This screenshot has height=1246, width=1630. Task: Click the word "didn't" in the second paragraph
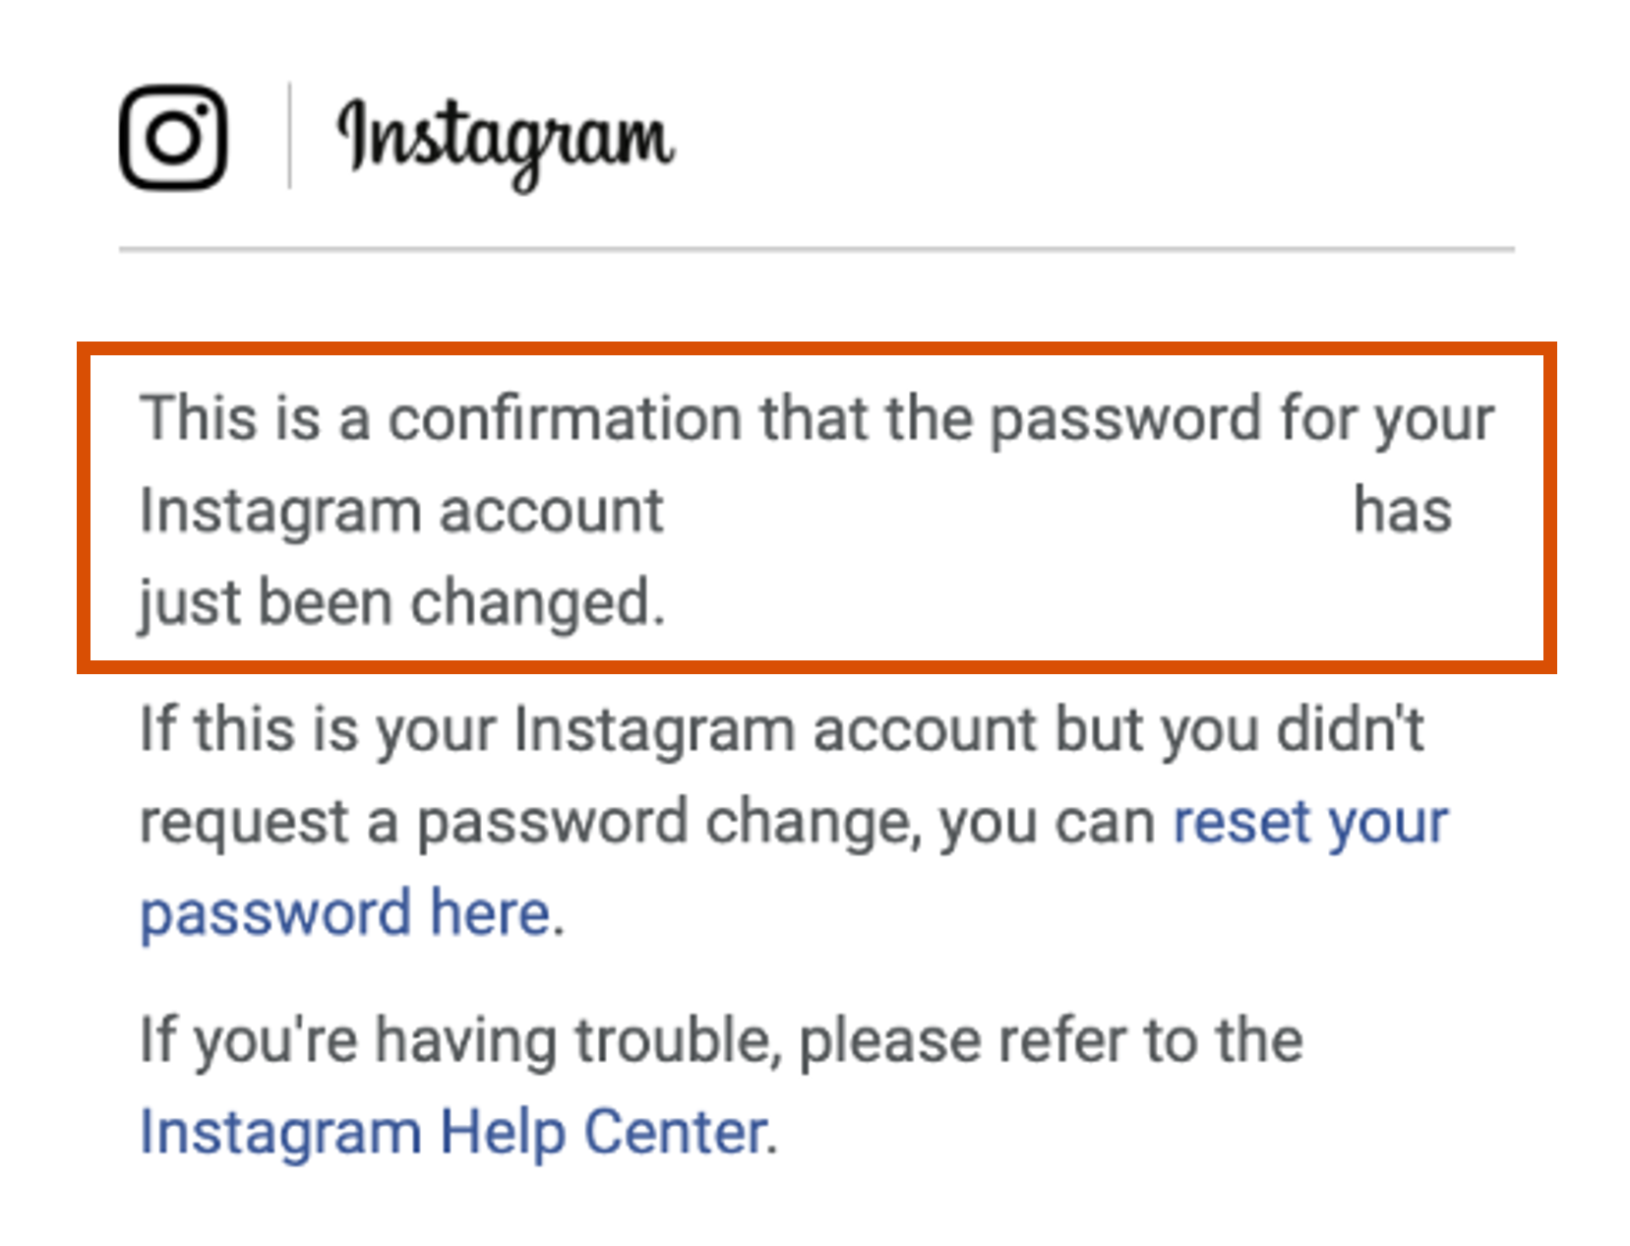(x=1351, y=729)
